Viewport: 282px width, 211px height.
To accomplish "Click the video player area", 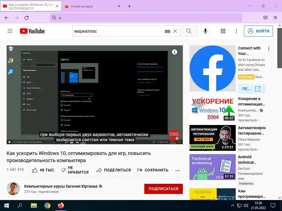I will click(95, 95).
